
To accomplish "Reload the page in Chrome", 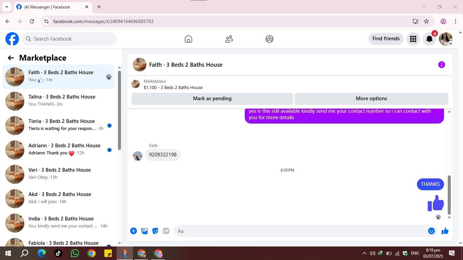I will click(32, 21).
